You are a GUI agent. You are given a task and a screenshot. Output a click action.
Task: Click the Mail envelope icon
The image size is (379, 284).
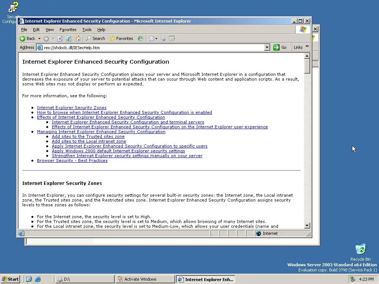pyautogui.click(x=151, y=38)
